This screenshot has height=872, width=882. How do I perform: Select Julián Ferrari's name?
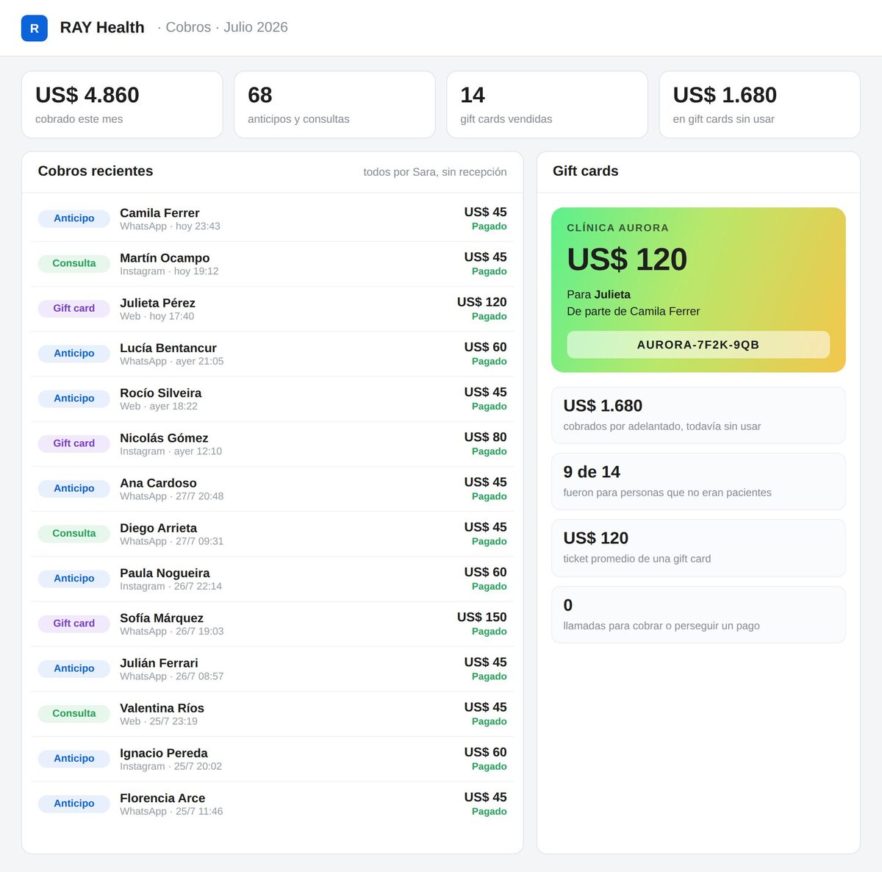pyautogui.click(x=159, y=663)
